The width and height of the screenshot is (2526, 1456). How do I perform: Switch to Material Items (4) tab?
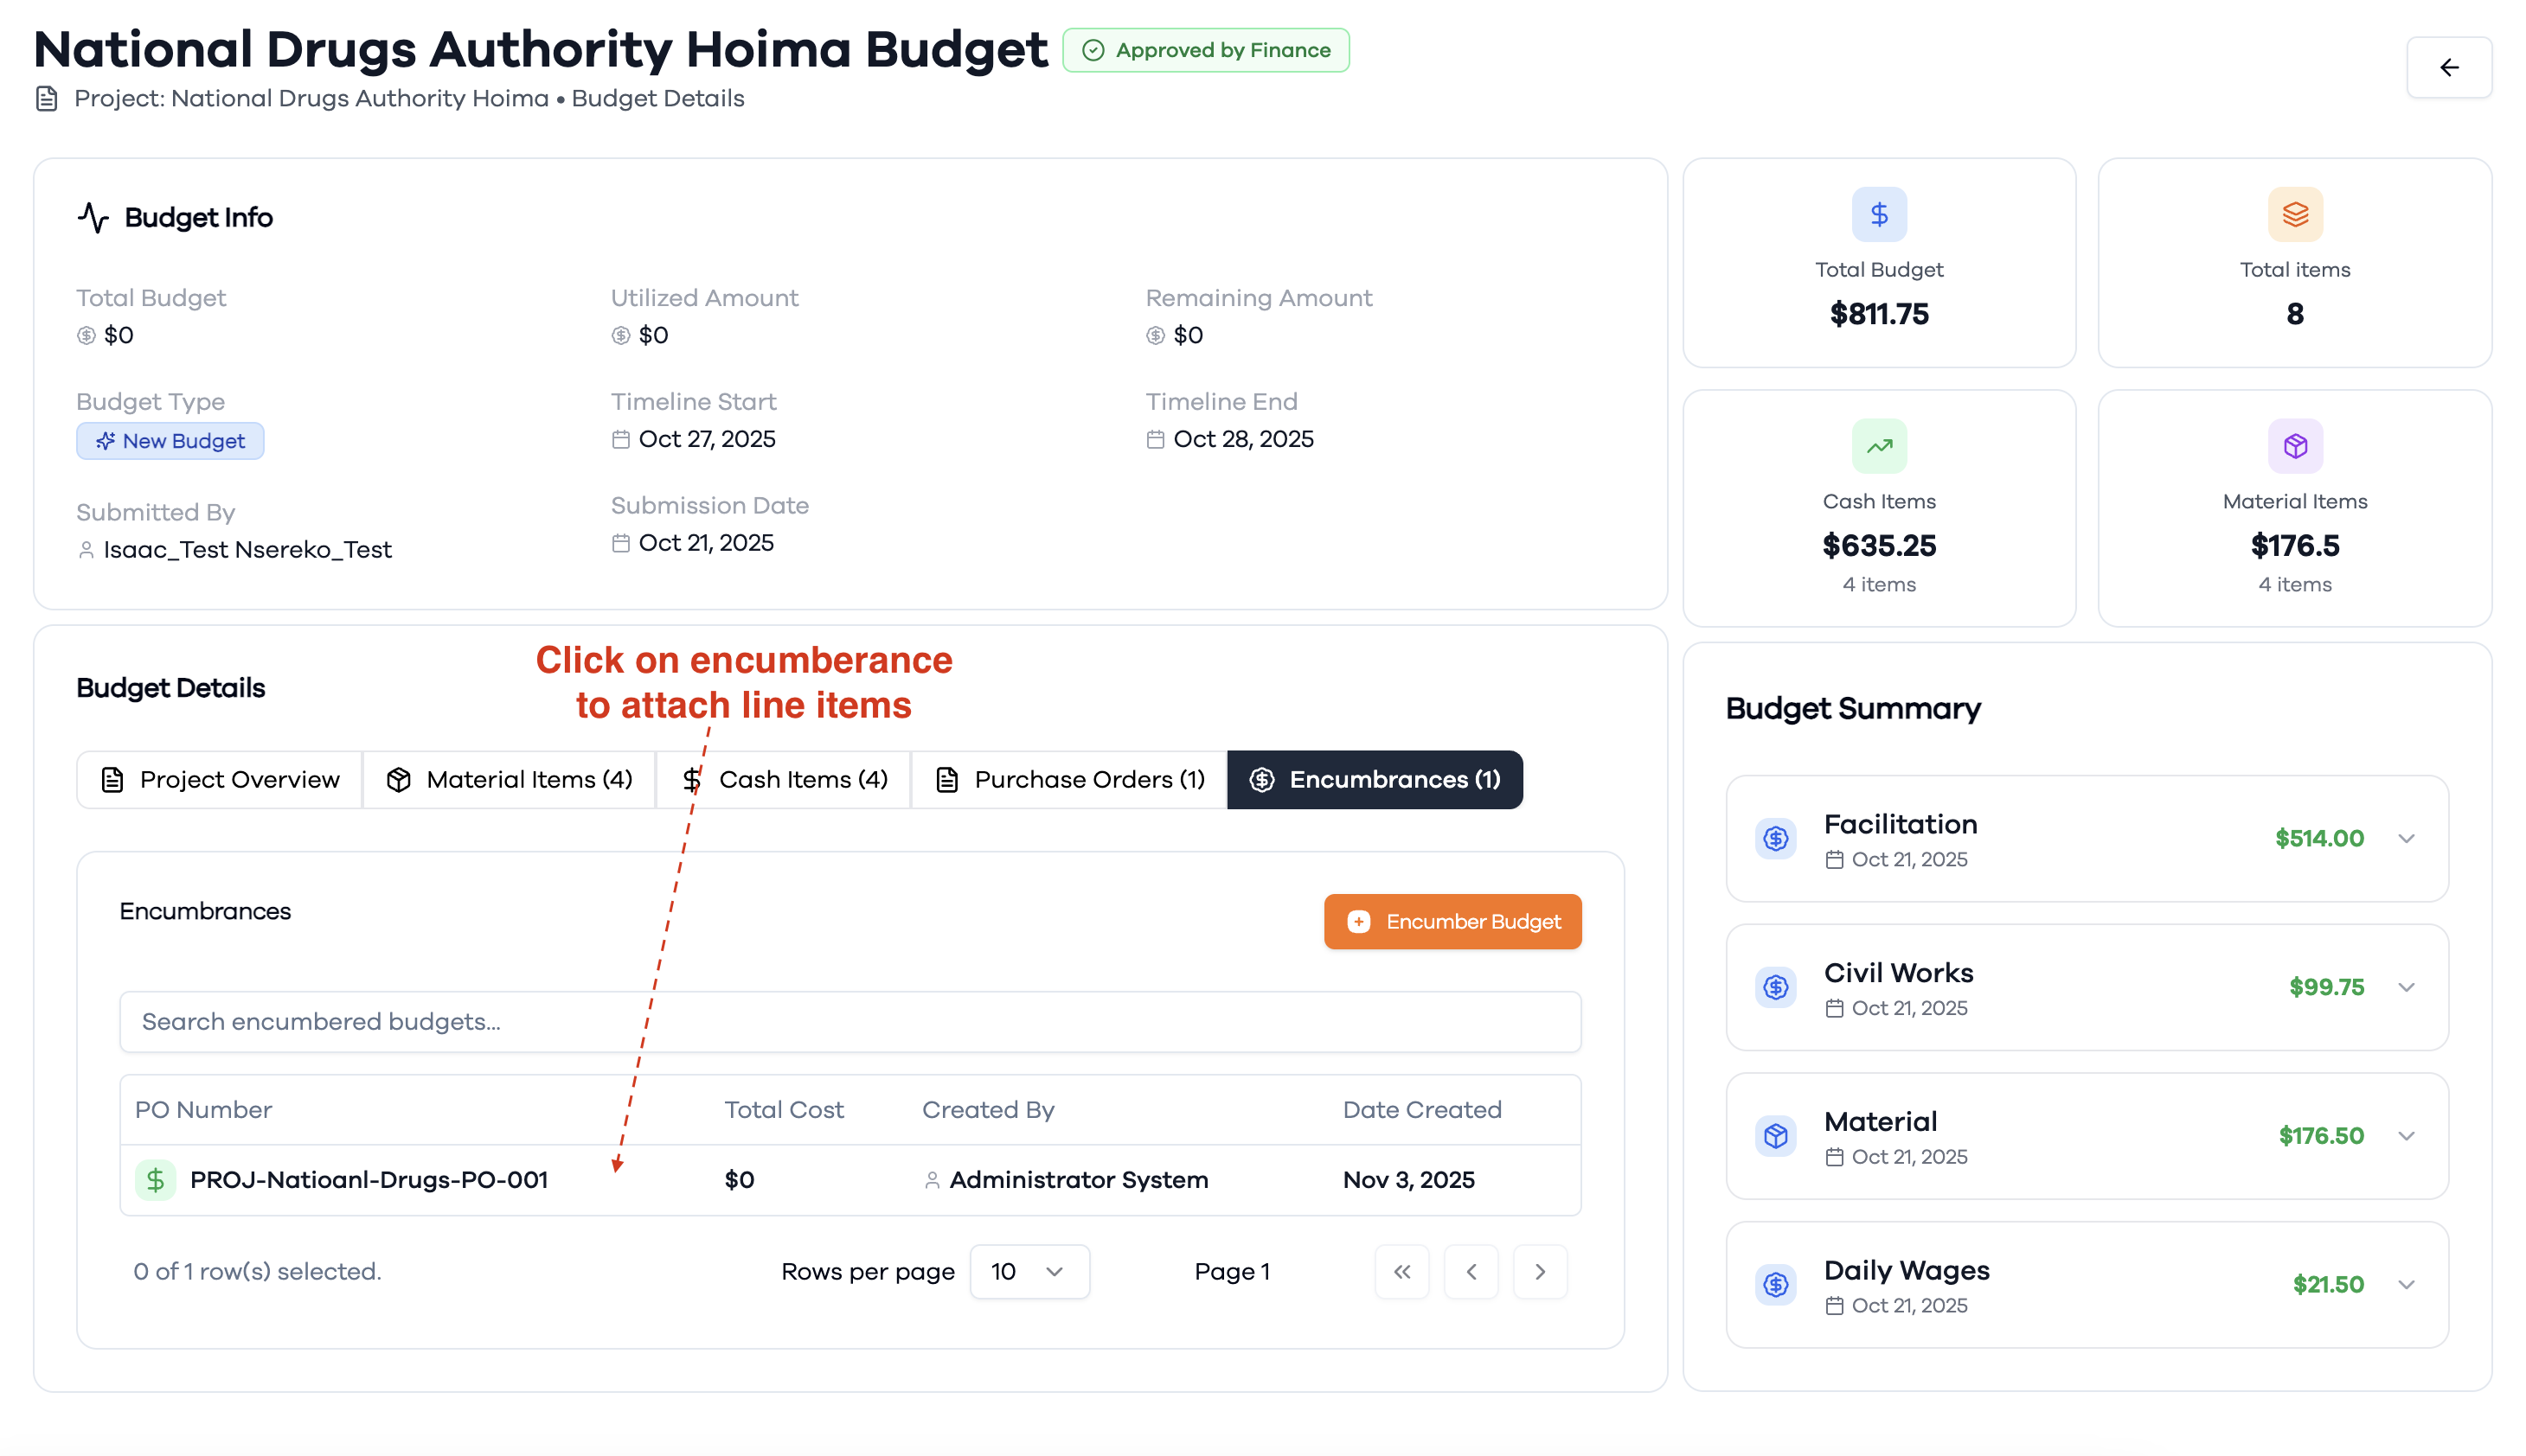(x=508, y=779)
